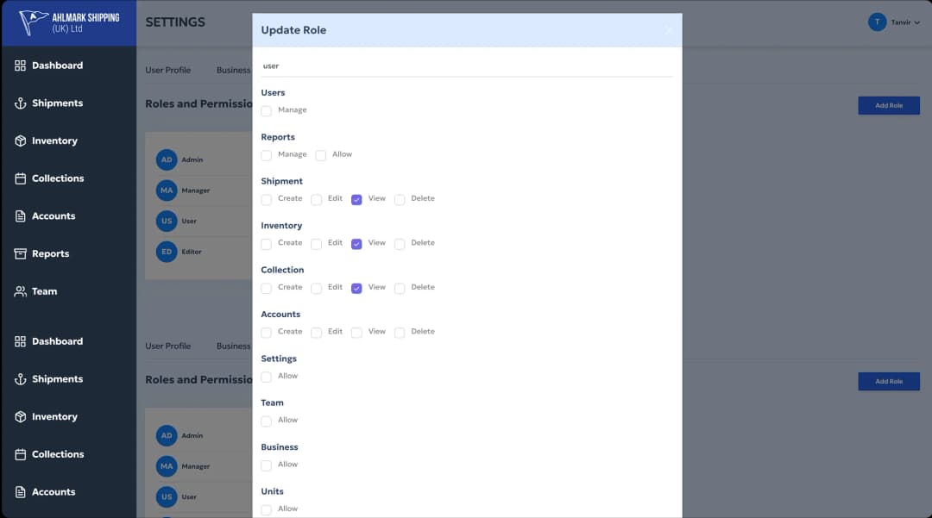The width and height of the screenshot is (932, 518).
Task: Click the Dashboard grid icon just beneath Team
Action: click(x=21, y=341)
